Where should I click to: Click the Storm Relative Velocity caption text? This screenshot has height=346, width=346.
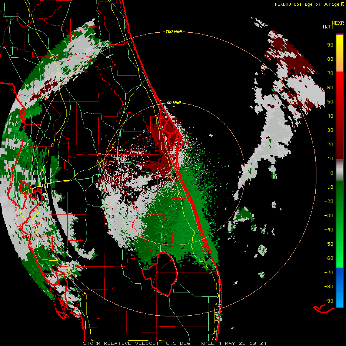123,343
